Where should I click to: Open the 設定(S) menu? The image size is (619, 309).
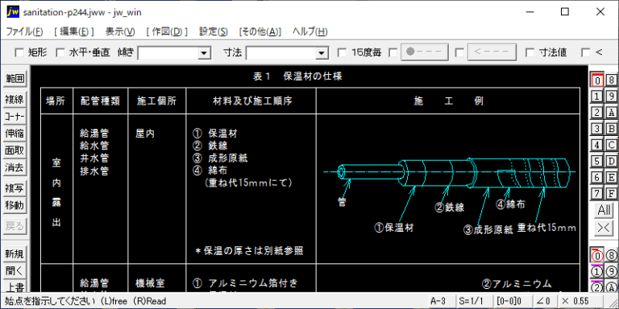[213, 32]
